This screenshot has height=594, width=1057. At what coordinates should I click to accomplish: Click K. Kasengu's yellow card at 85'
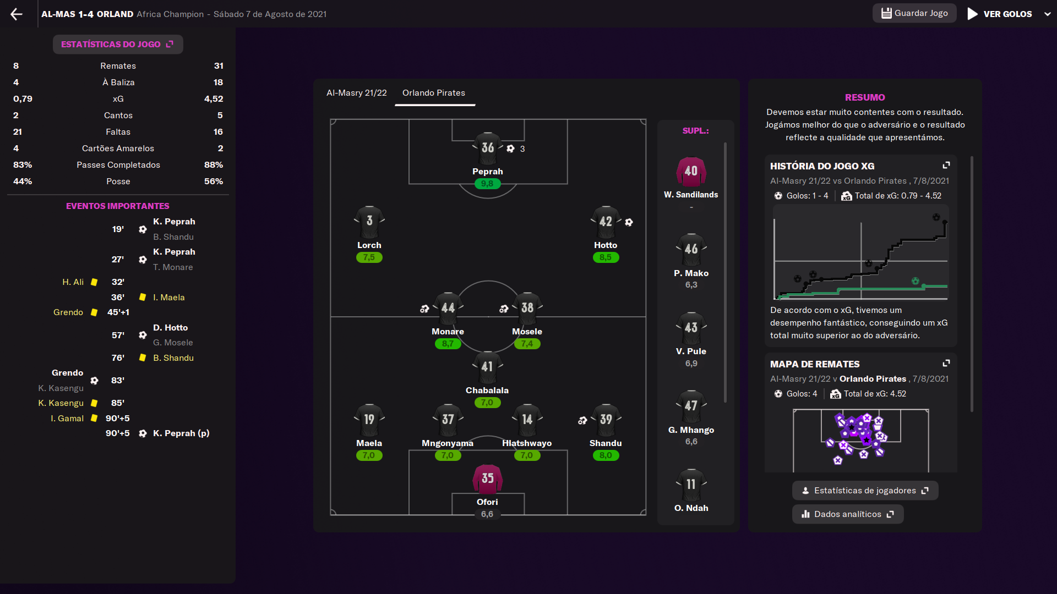[x=94, y=403]
